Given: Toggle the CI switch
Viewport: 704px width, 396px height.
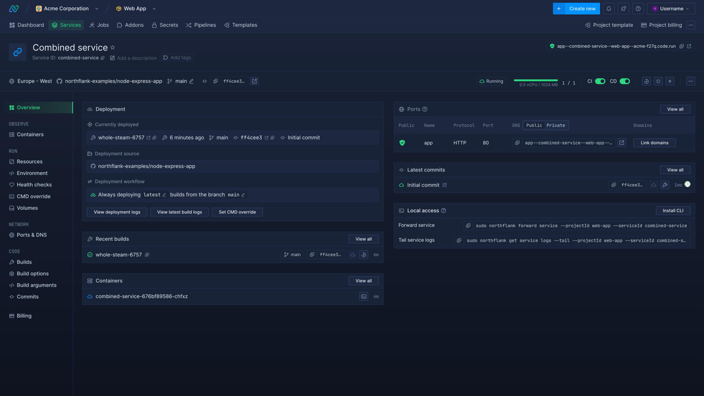Looking at the screenshot, I should [x=600, y=81].
